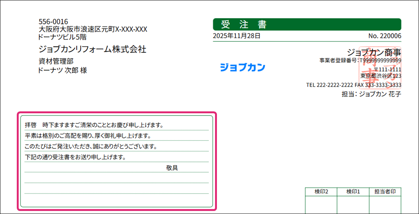Click the 検印1 stamp column header
419x214 pixels.
tap(353, 192)
